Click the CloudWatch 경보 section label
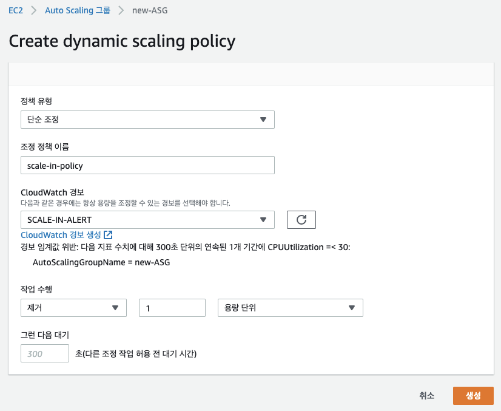The image size is (501, 411). 52,192
